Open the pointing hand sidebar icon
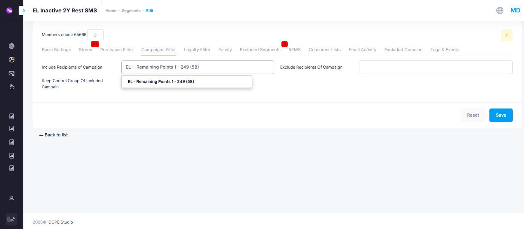524x229 pixels. [12, 86]
